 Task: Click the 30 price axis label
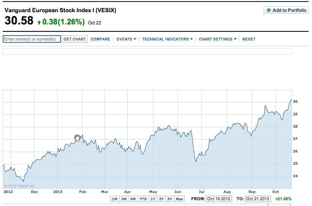click(295, 102)
